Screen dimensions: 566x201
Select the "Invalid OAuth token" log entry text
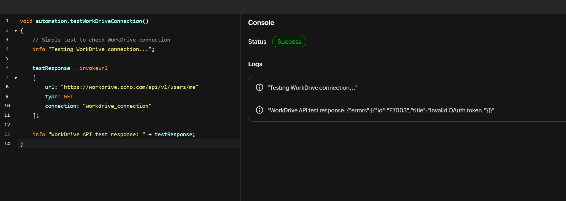[381, 110]
